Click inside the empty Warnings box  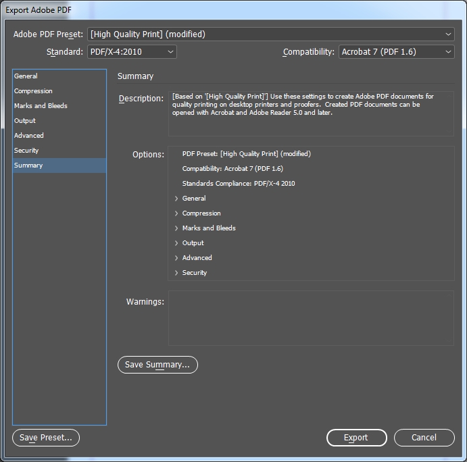311,318
